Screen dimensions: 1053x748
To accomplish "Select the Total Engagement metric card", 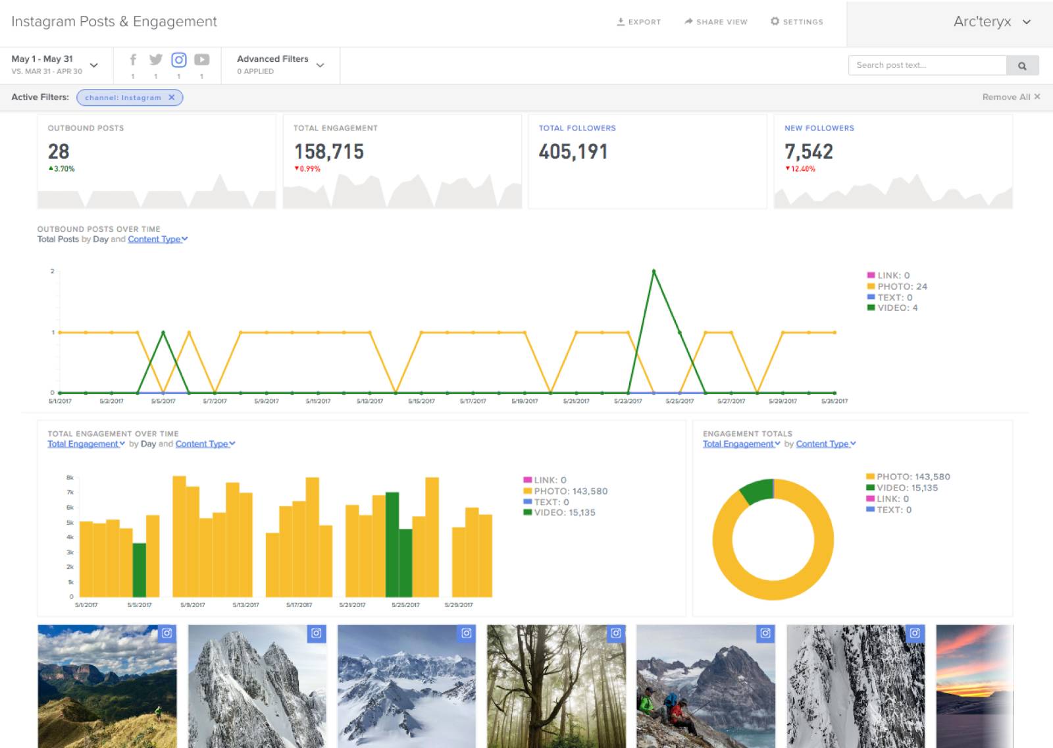I will (x=402, y=161).
